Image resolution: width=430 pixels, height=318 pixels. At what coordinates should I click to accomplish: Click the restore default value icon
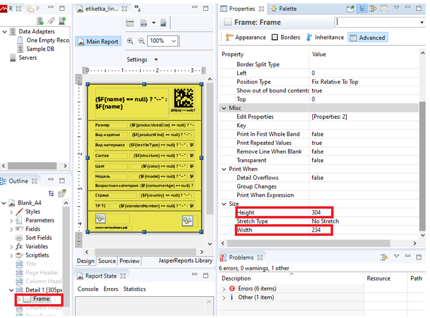[384, 9]
